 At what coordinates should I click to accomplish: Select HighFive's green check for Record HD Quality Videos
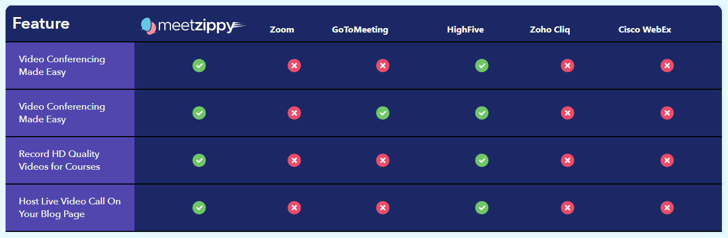point(482,160)
